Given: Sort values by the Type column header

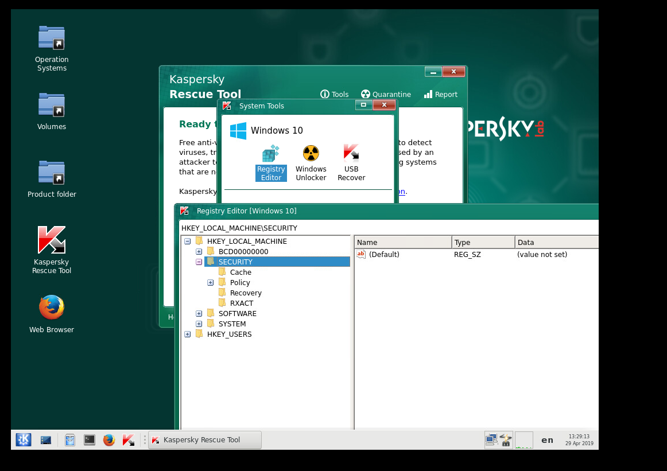Looking at the screenshot, I should [482, 243].
